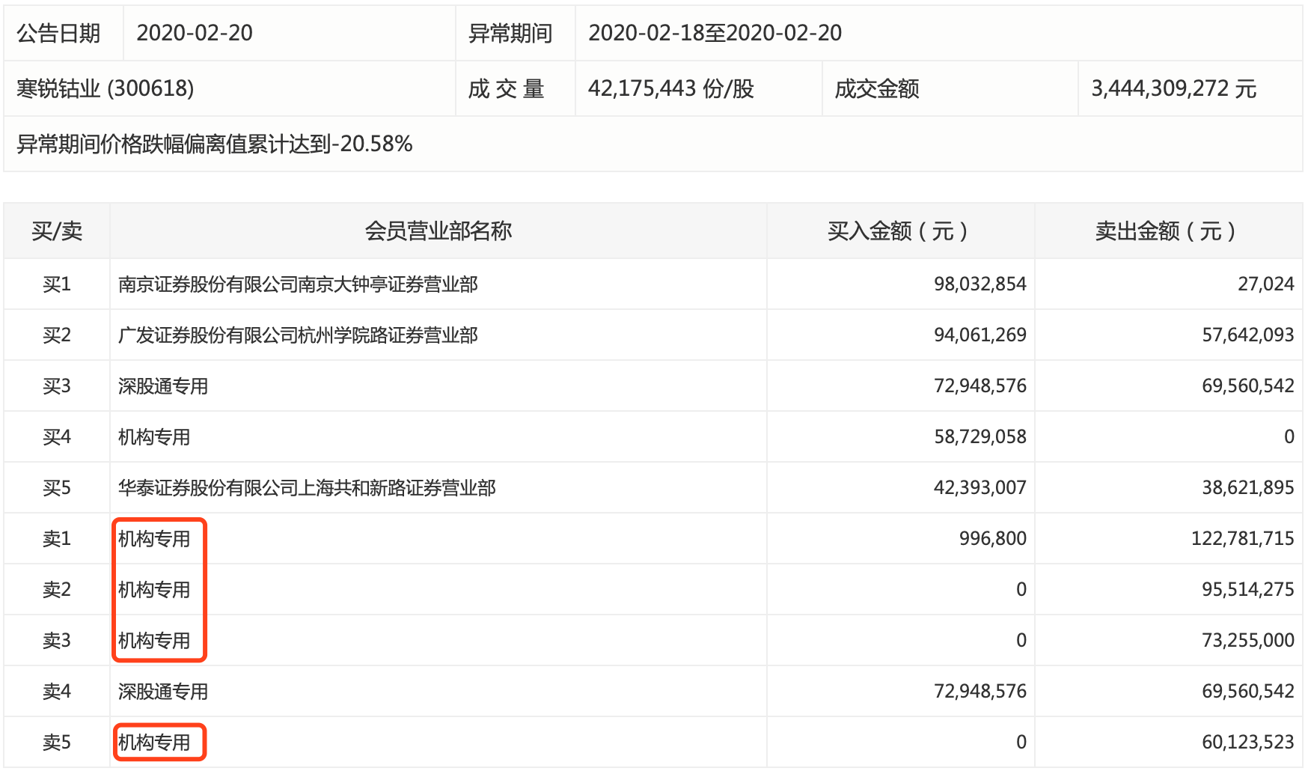Select the 买2 row label
Viewport: 1311px width, 774px height.
click(x=57, y=335)
